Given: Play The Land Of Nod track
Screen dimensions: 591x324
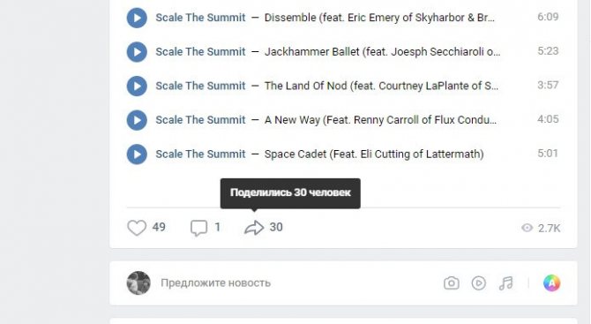Looking at the screenshot, I should click(x=137, y=86).
